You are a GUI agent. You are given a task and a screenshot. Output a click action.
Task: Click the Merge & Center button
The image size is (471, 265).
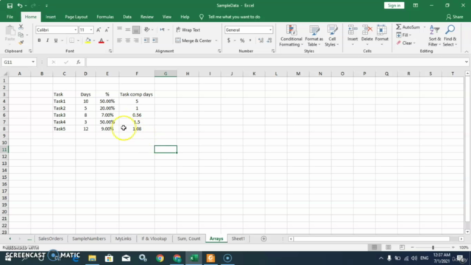coord(194,40)
